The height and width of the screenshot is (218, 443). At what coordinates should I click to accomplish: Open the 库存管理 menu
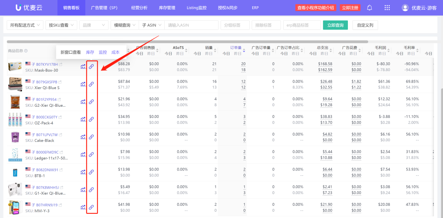tap(167, 8)
